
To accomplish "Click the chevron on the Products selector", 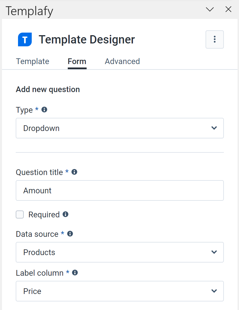I will 214,252.
